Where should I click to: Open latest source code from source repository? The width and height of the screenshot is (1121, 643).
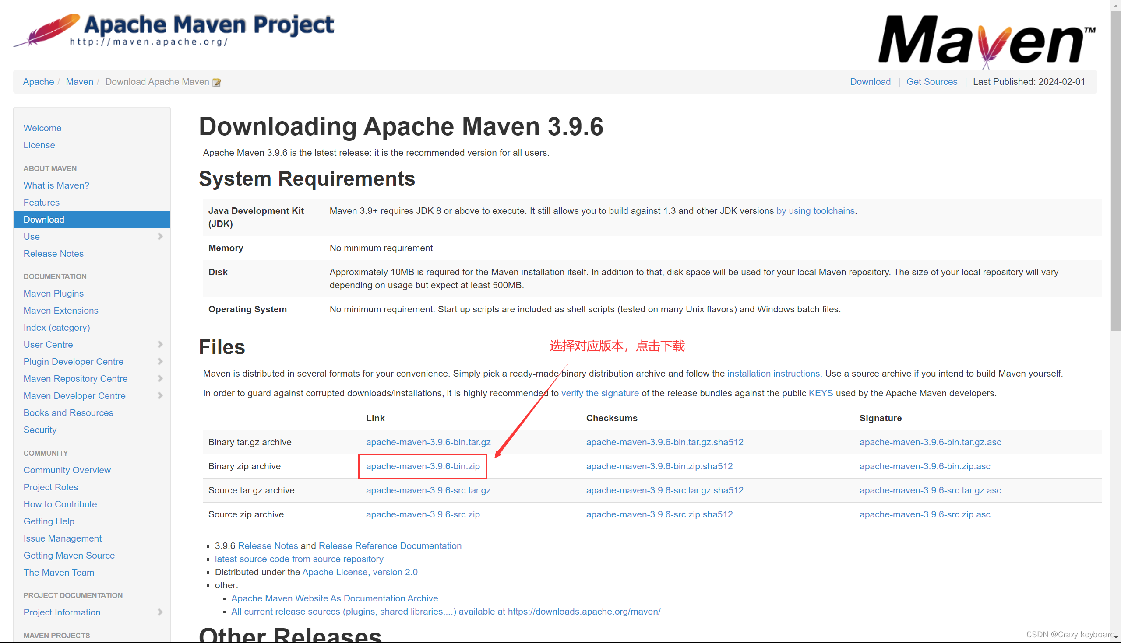[299, 559]
